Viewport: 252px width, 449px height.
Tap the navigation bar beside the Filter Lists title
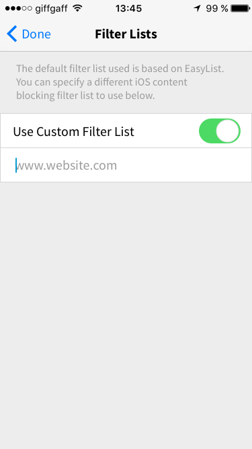[x=200, y=34]
